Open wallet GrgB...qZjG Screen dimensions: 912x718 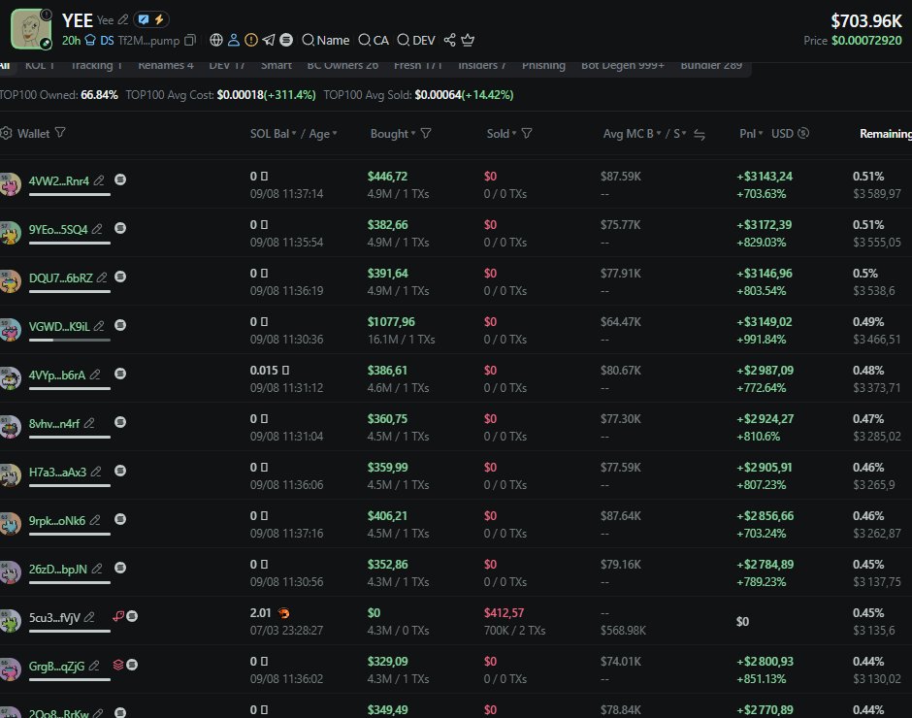[56, 667]
